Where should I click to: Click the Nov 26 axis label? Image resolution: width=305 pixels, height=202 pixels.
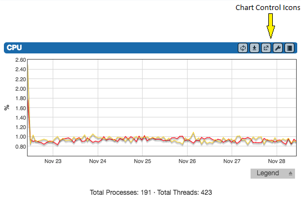(187, 161)
